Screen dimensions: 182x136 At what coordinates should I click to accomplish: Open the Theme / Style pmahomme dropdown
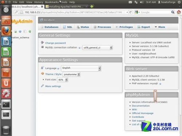(71, 74)
